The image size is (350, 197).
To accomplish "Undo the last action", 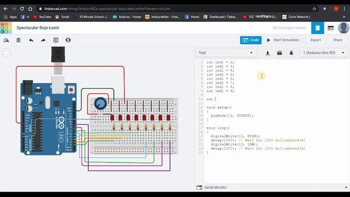I will click(x=31, y=40).
